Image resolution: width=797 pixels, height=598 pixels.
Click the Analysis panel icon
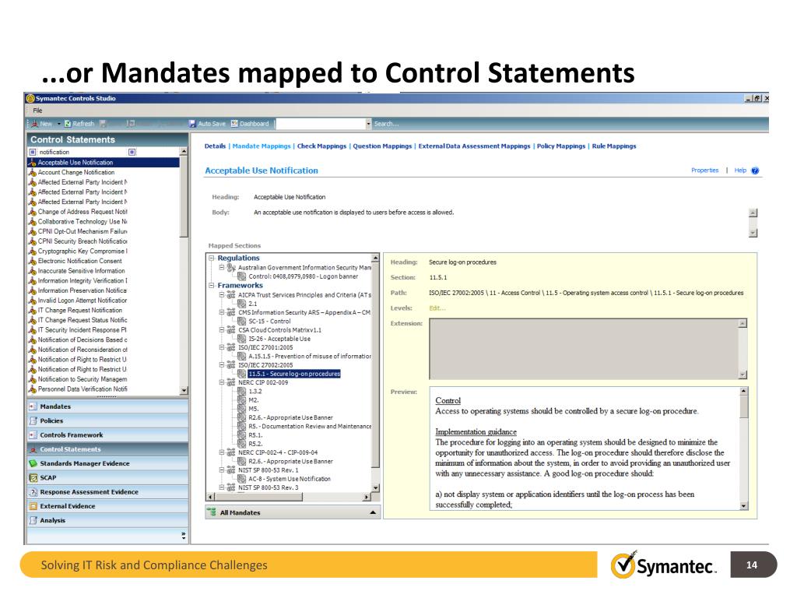pos(33,520)
